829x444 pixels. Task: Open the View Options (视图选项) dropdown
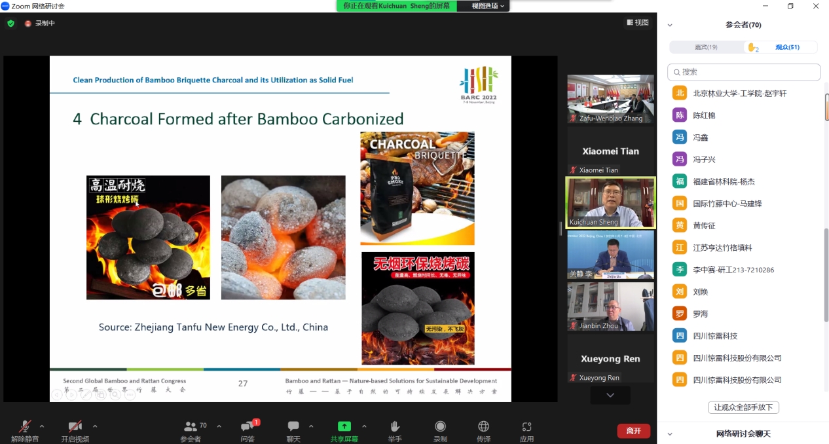coord(488,6)
